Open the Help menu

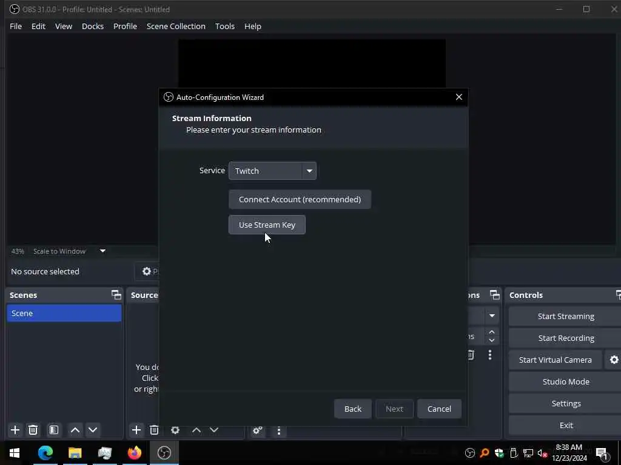point(253,26)
